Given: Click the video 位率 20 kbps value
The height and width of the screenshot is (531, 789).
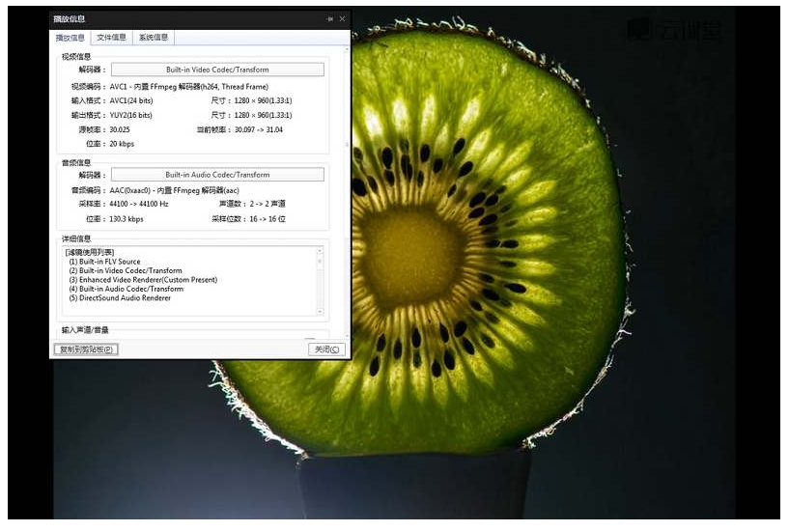Looking at the screenshot, I should click(x=122, y=144).
